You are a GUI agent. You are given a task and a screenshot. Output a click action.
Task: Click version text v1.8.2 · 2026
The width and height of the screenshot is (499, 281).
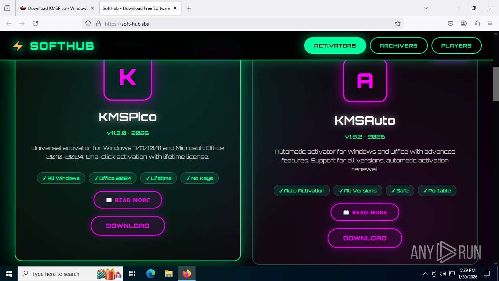coord(365,137)
